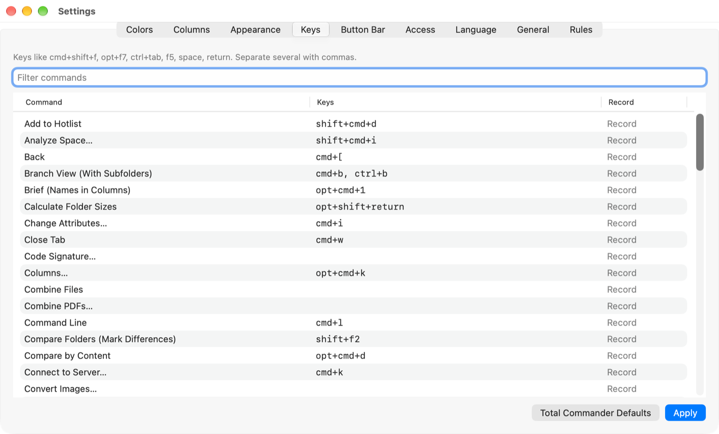The height and width of the screenshot is (434, 719).
Task: Record shortcut for Connect to Server
Action: pos(621,372)
